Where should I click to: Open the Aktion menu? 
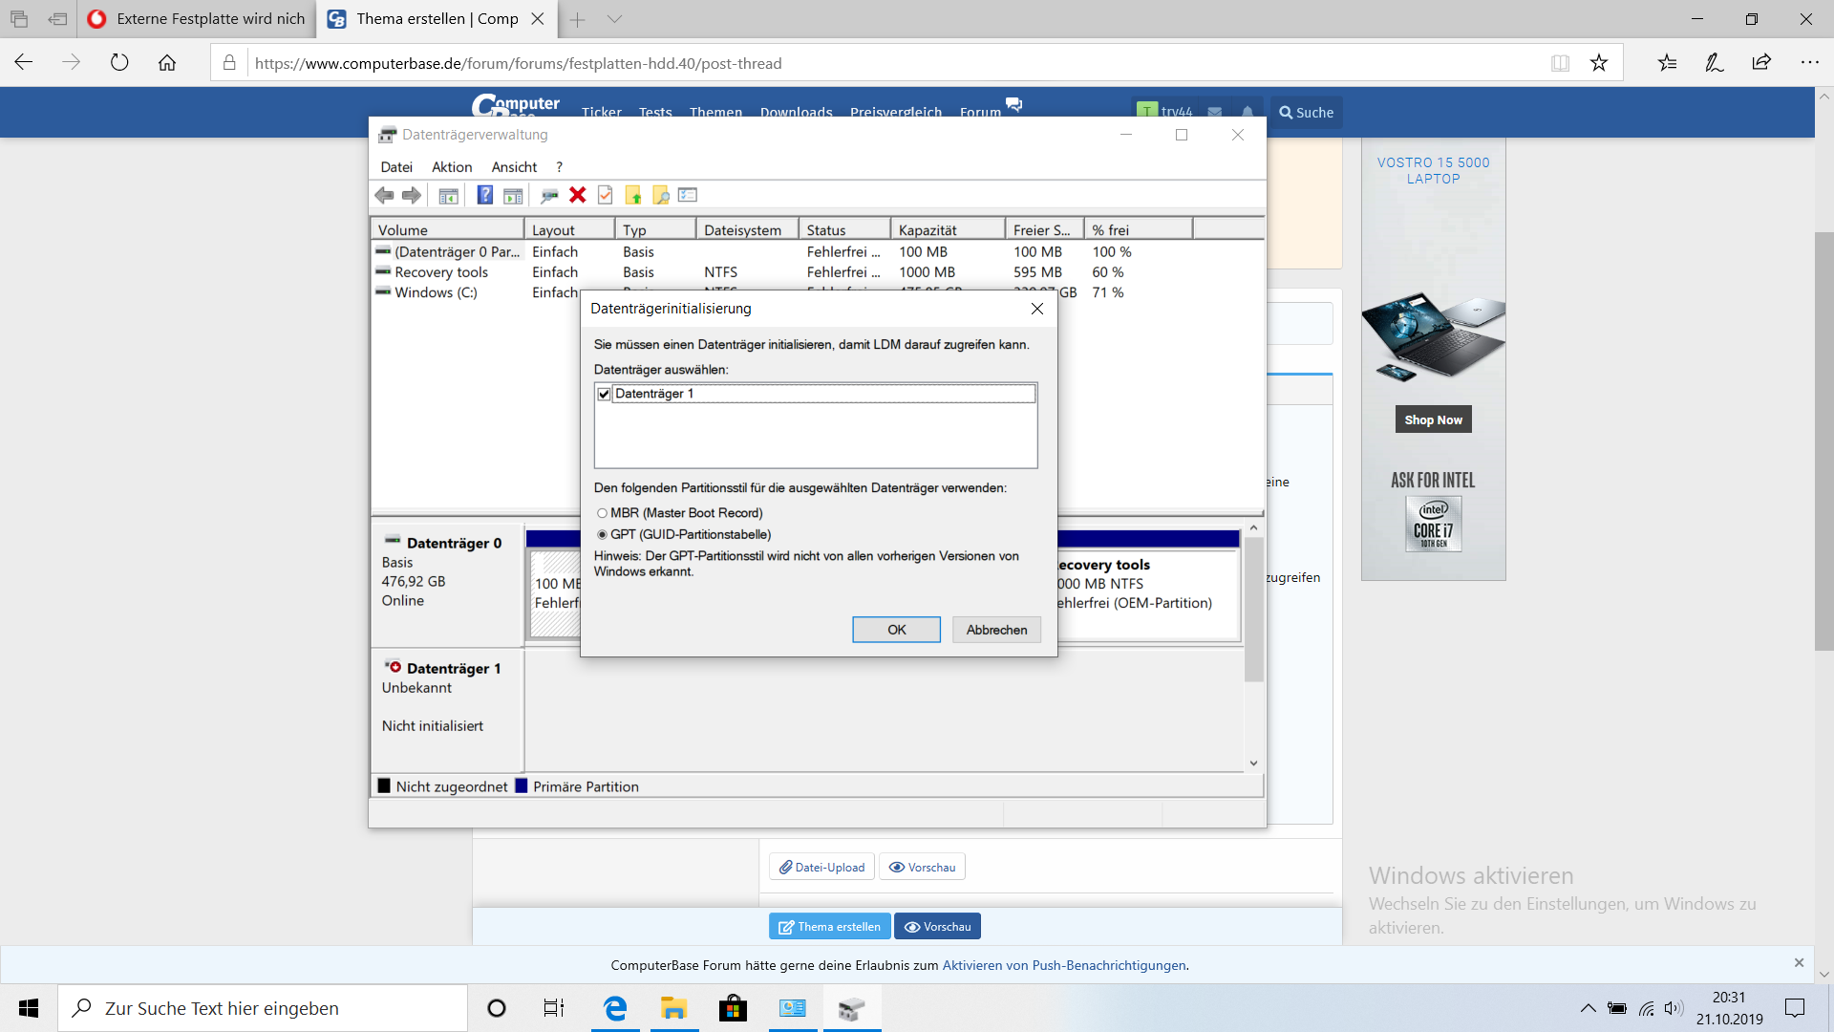(451, 167)
